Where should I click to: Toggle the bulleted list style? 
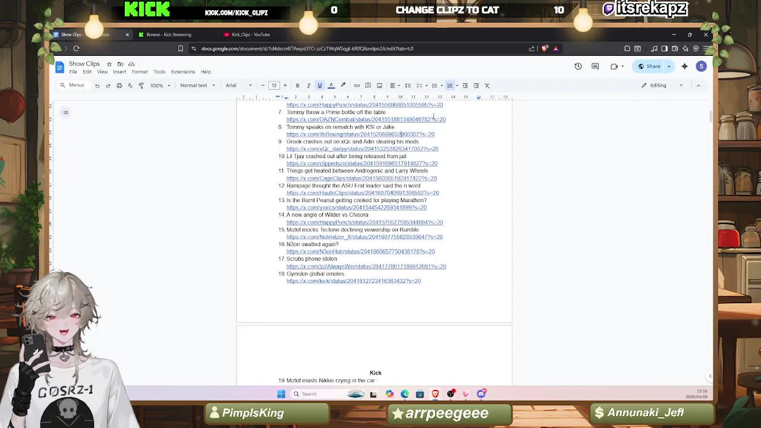click(436, 86)
